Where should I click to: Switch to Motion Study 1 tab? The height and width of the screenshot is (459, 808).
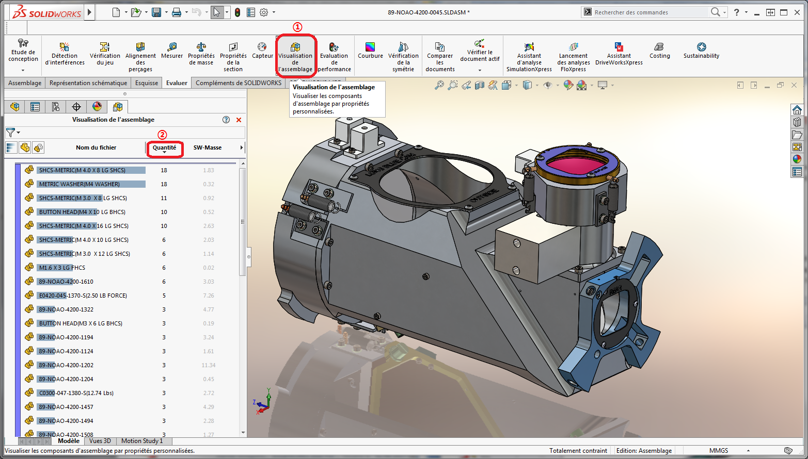(142, 441)
